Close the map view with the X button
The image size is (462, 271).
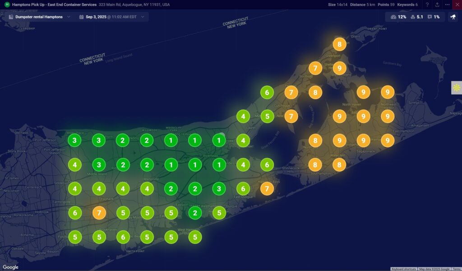(457, 5)
